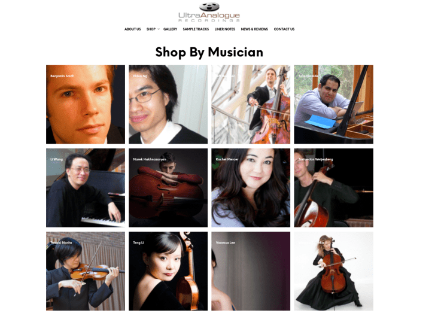Image resolution: width=447 pixels, height=313 pixels.
Task: Click the Sietse-Jan Weijenberg tile
Action: [333, 187]
